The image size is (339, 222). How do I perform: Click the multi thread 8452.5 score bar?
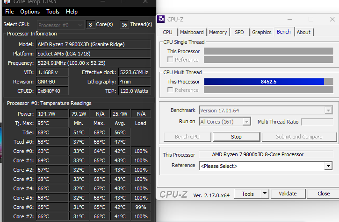pos(268,82)
